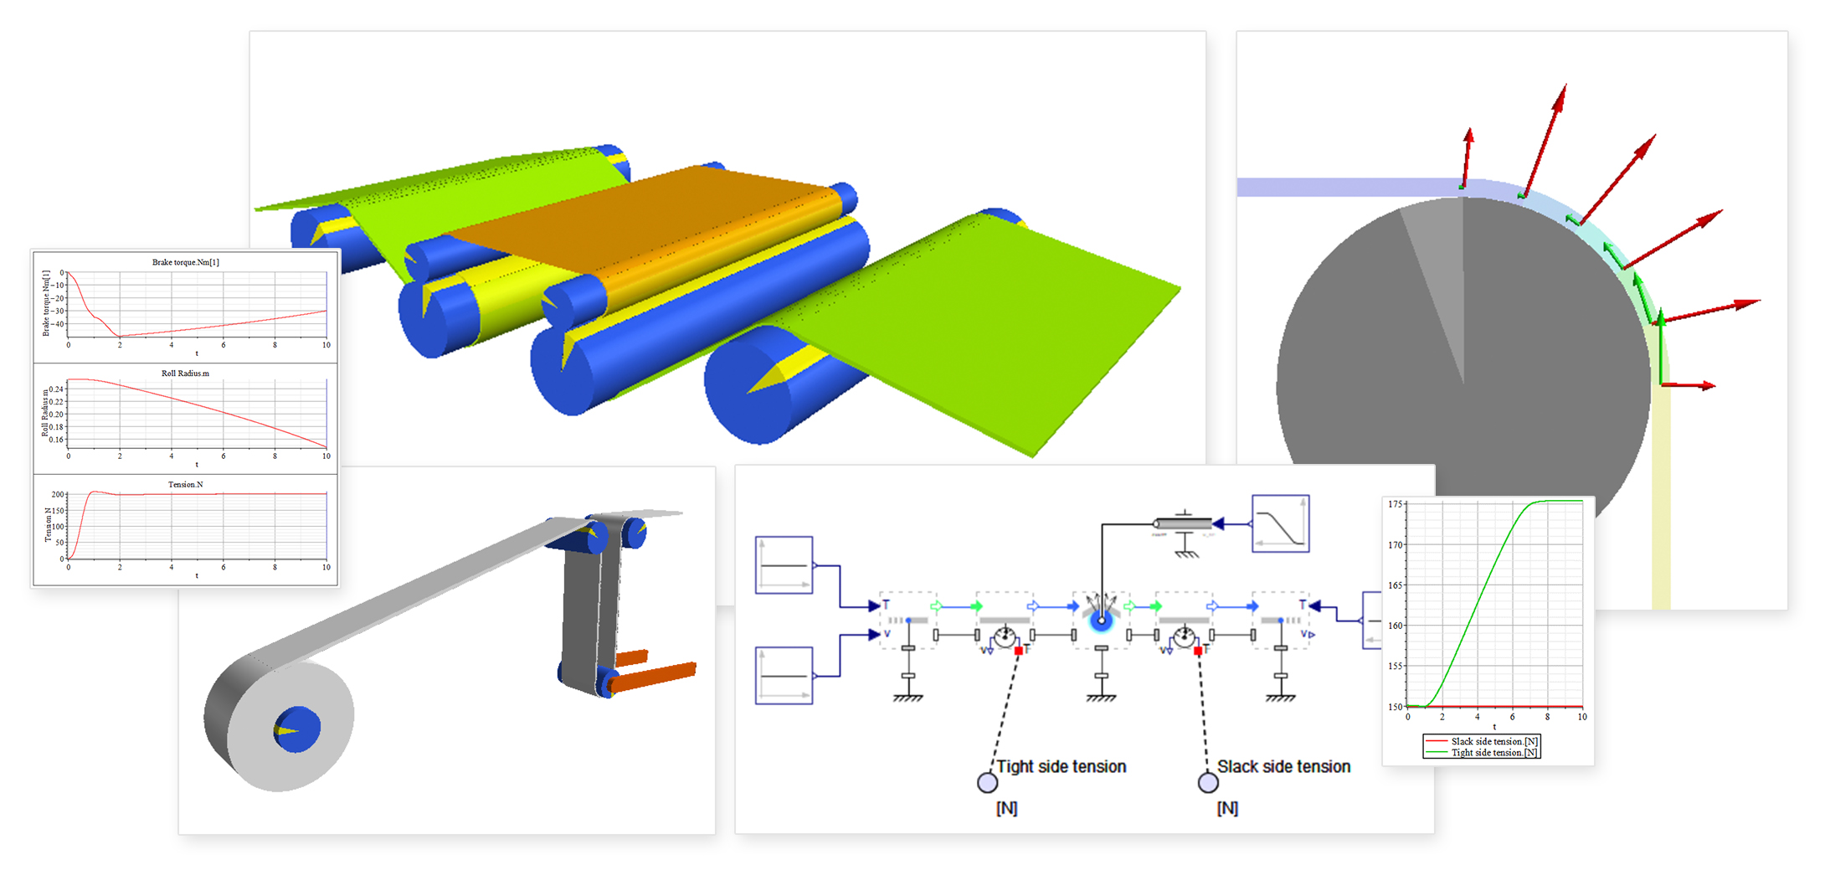
Task: Select the blue roller component at diagram center
Action: click(1101, 620)
